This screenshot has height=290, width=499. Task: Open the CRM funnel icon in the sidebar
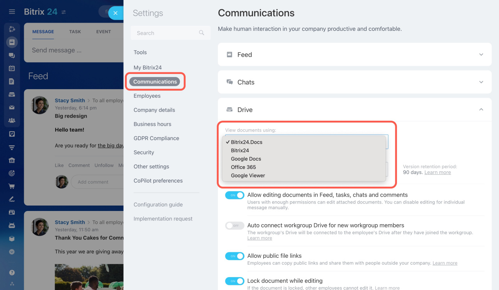[12, 147]
